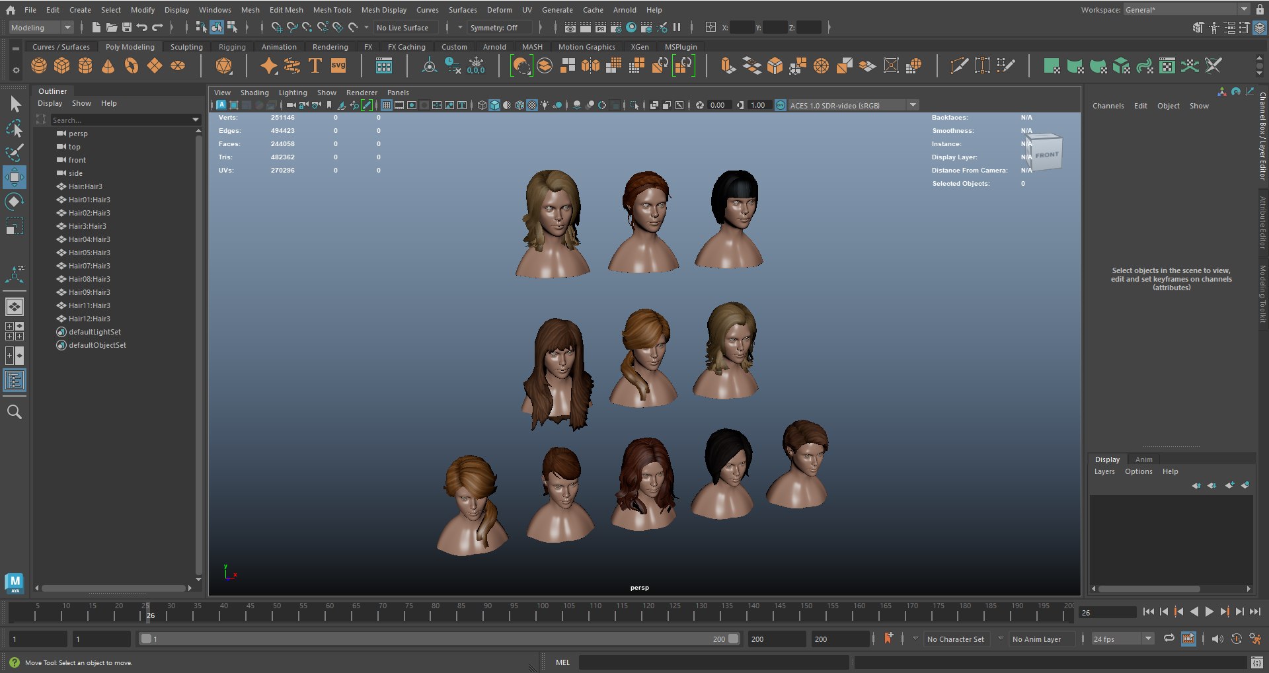This screenshot has height=673, width=1269.
Task: Create a polygon cylinder from the shelf
Action: click(x=85, y=65)
